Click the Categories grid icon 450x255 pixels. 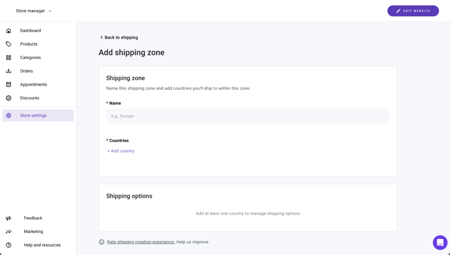click(9, 57)
